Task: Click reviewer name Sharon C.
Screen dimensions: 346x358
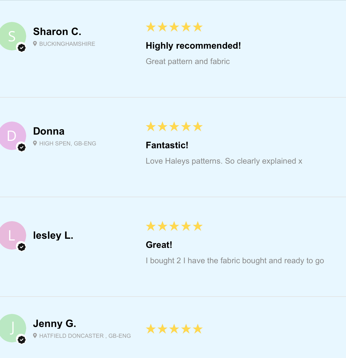Action: click(57, 32)
